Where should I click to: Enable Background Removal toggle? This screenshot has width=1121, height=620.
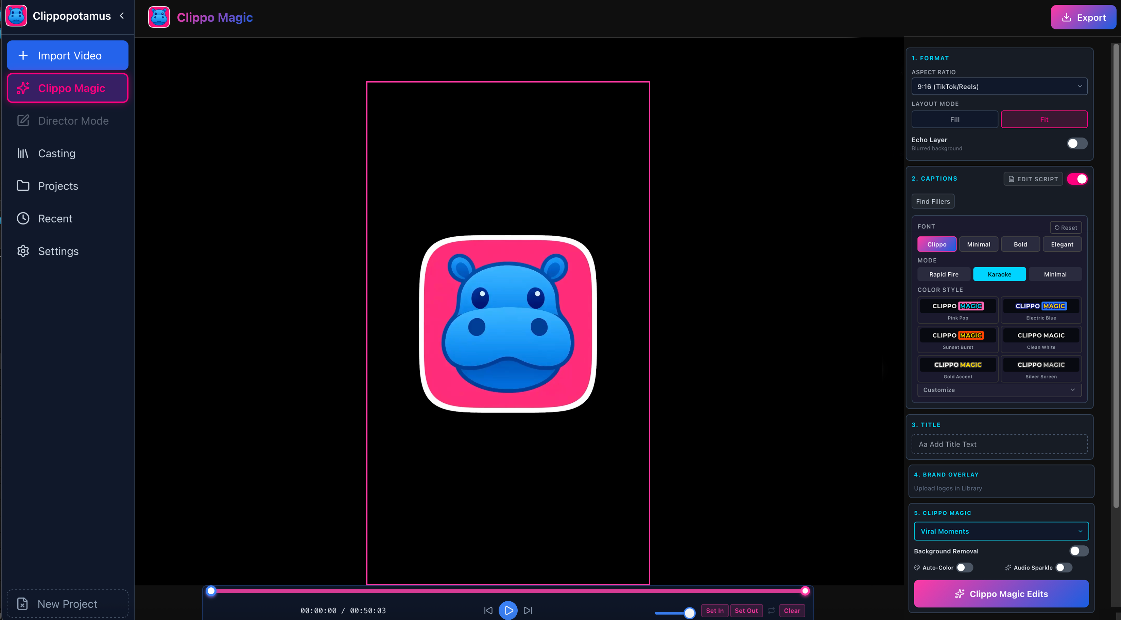pos(1079,551)
